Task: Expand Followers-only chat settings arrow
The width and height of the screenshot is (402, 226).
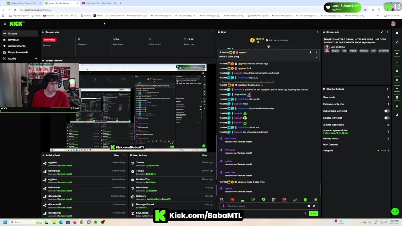Action: [x=388, y=104]
